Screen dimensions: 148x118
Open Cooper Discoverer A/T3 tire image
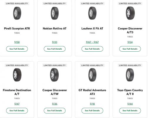tap(130, 13)
